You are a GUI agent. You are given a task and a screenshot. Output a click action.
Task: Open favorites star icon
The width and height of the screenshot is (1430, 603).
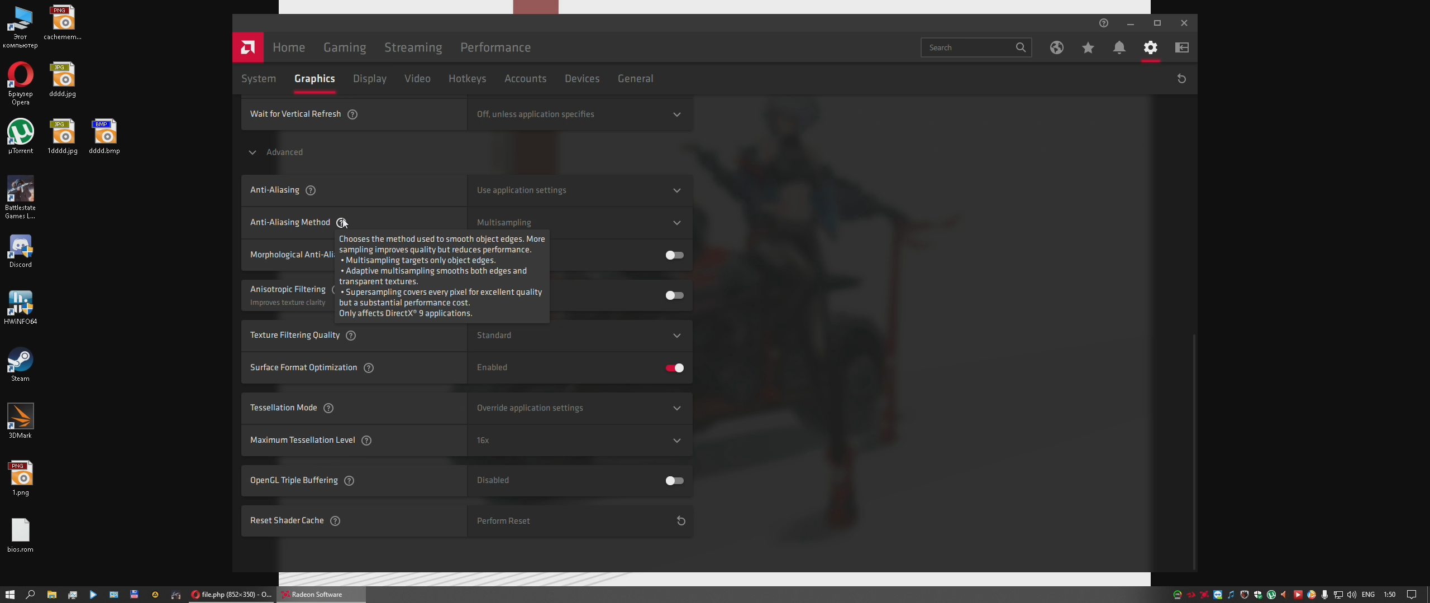pyautogui.click(x=1088, y=47)
